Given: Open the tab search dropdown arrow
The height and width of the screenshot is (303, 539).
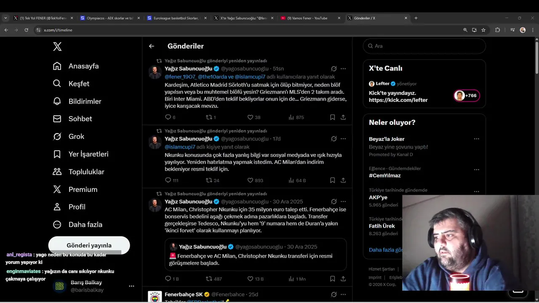Looking at the screenshot, I should click(5, 18).
